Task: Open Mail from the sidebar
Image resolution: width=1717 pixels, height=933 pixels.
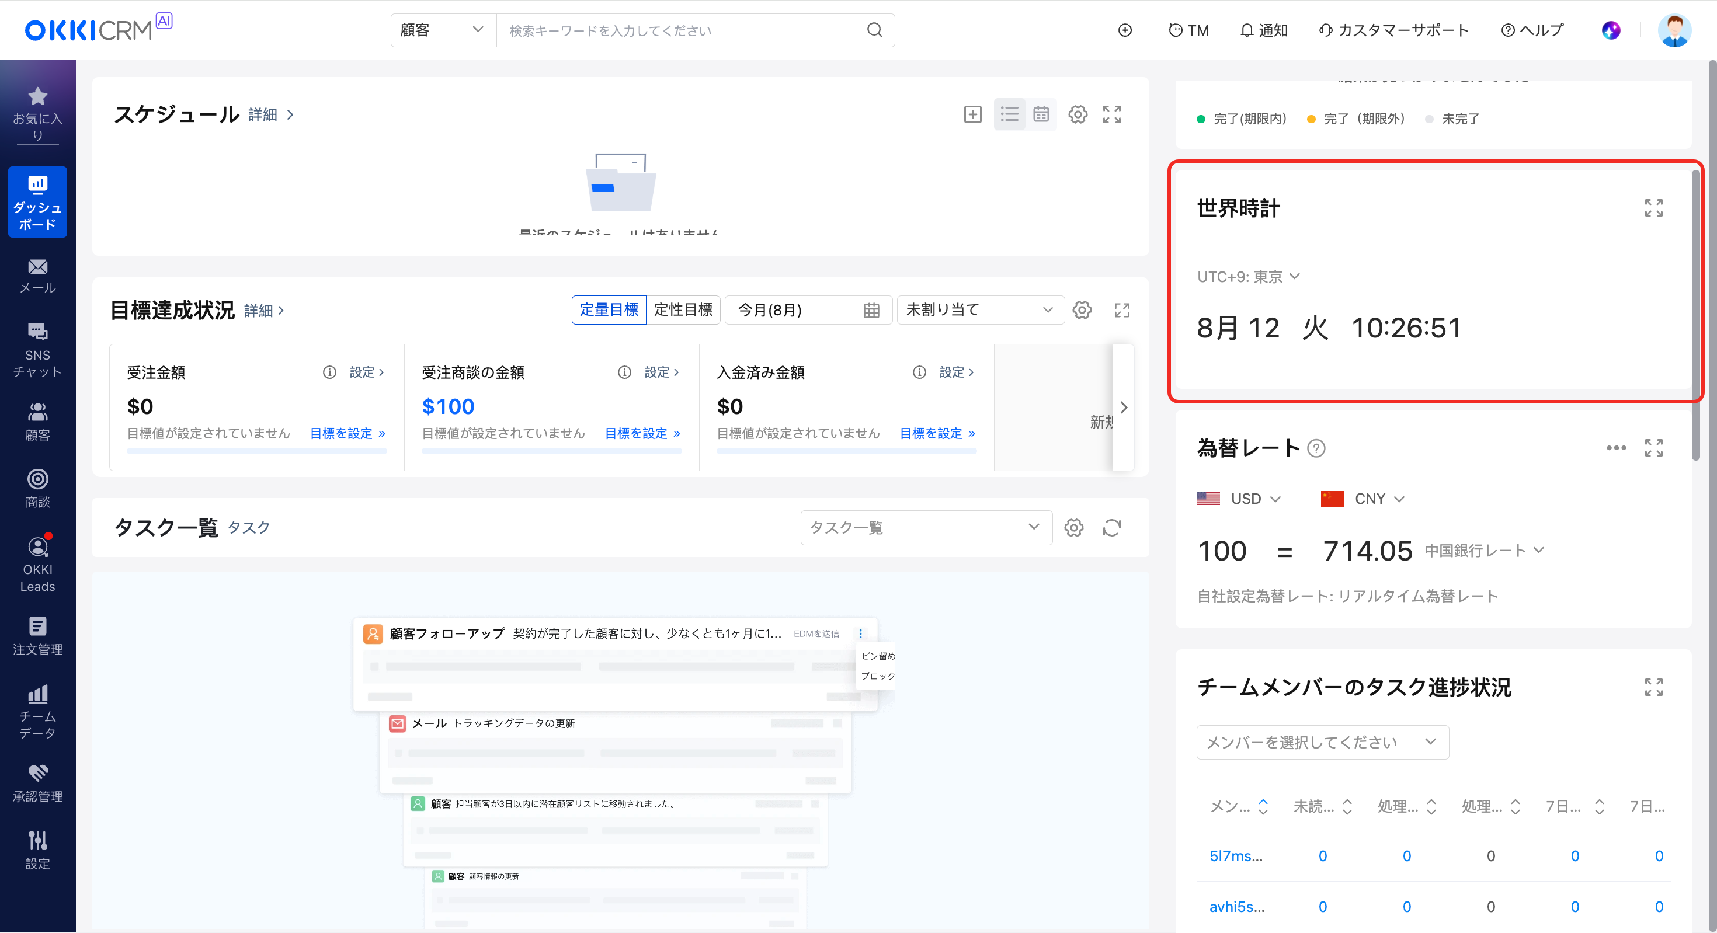Action: tap(37, 276)
